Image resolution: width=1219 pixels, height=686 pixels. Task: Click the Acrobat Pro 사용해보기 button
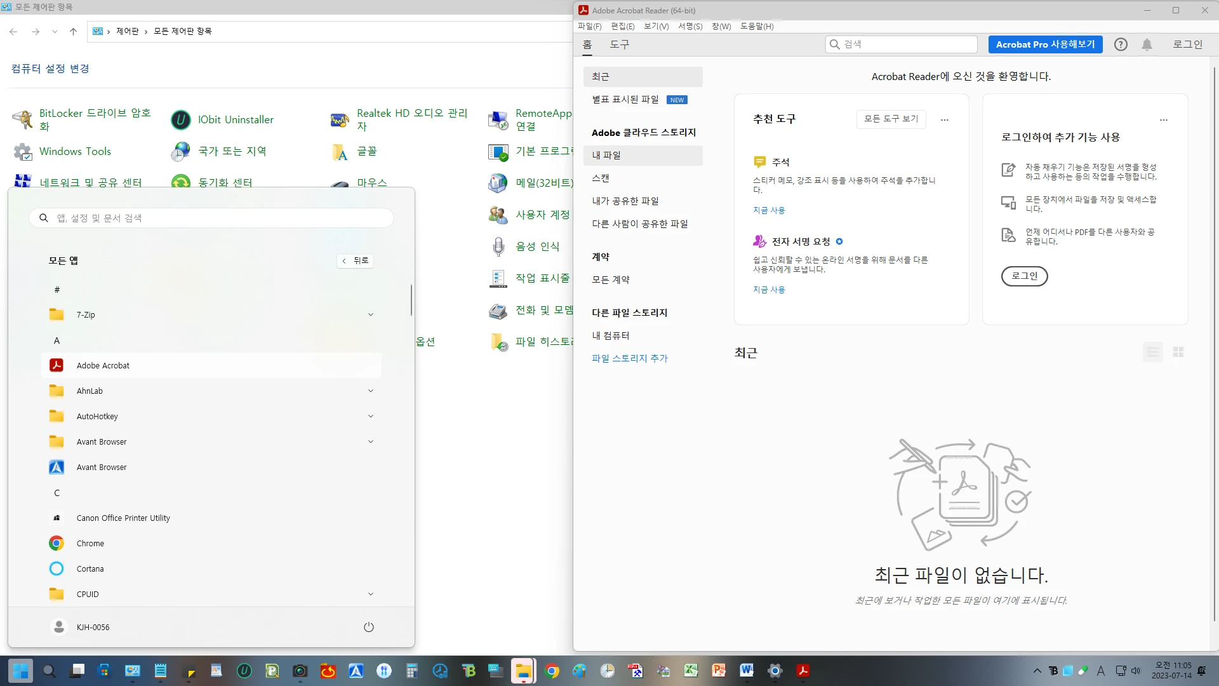click(1045, 44)
